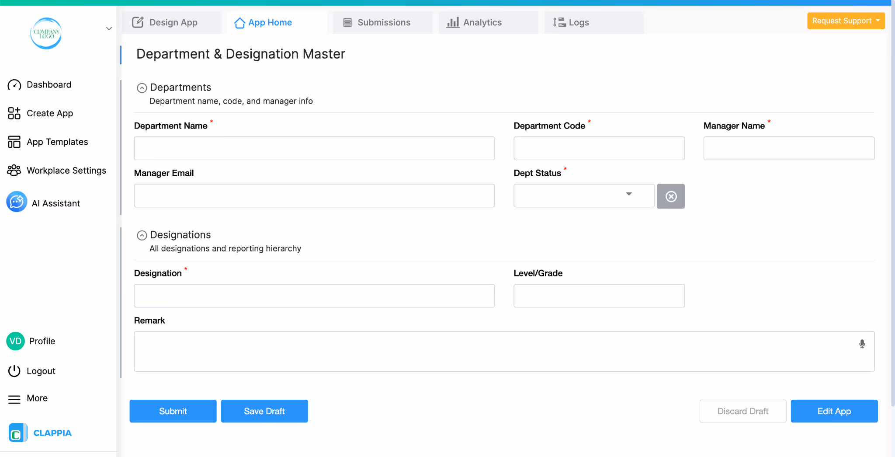Screen dimensions: 895x457
Task: Expand the company logo chevron
Action: 108,28
